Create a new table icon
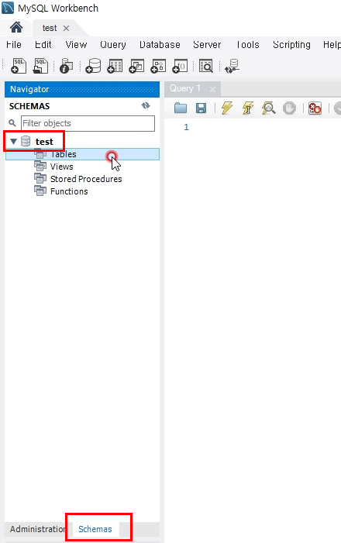This screenshot has width=341, height=543. click(x=115, y=66)
